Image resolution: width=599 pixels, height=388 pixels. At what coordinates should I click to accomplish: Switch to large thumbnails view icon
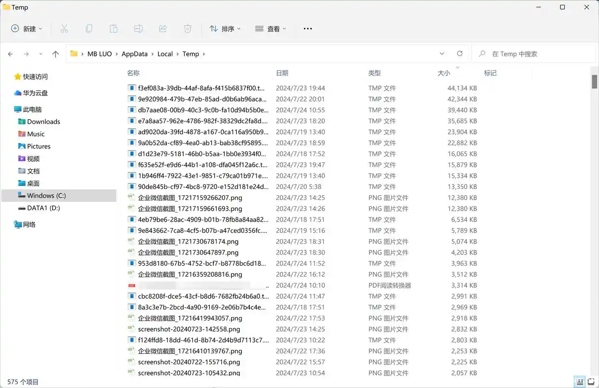coord(591,382)
